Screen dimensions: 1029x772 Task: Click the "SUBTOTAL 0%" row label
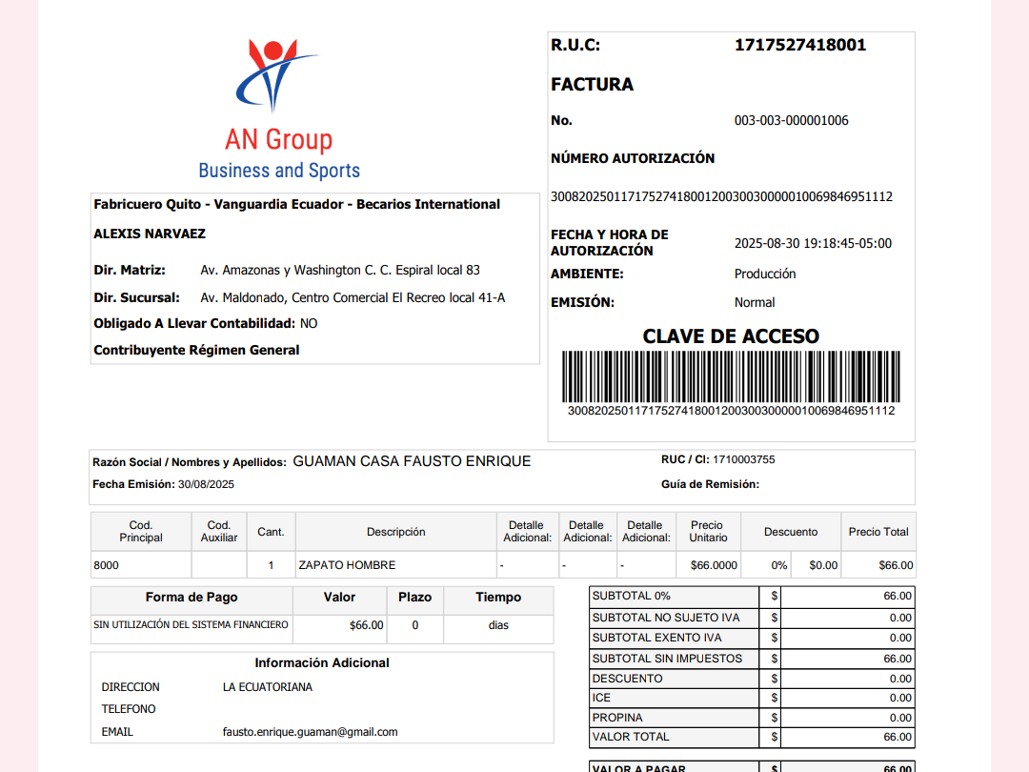pos(632,596)
